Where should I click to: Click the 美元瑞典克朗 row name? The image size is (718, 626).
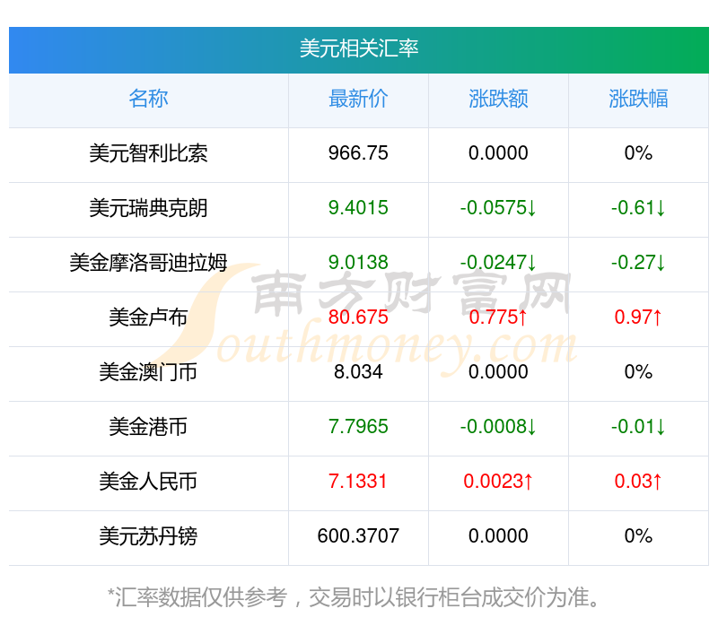pos(148,208)
